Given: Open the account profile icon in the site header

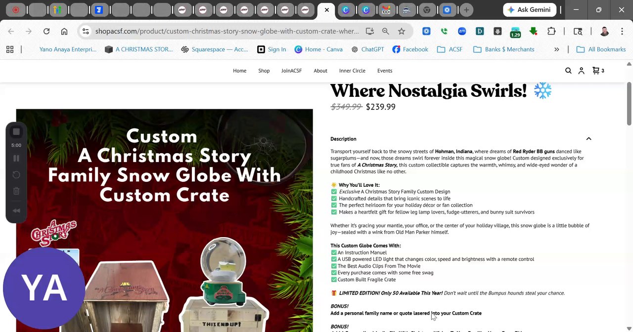Looking at the screenshot, I should click(x=582, y=71).
